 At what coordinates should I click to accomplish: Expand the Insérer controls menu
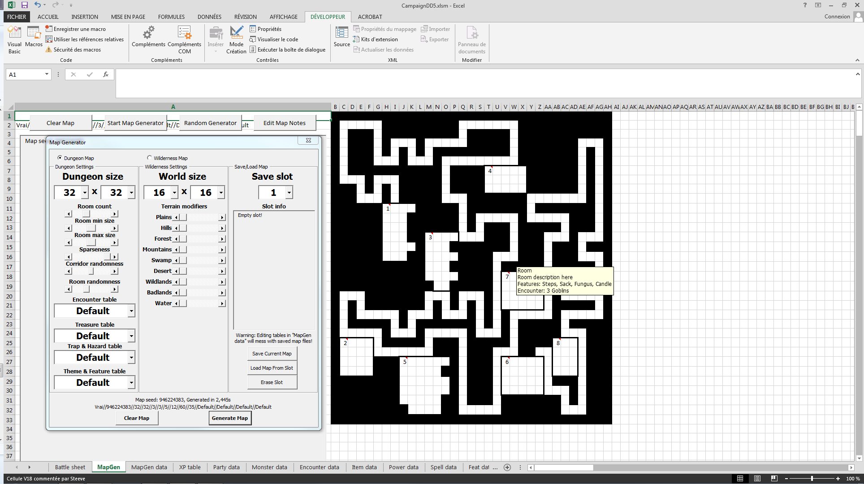coord(216,39)
